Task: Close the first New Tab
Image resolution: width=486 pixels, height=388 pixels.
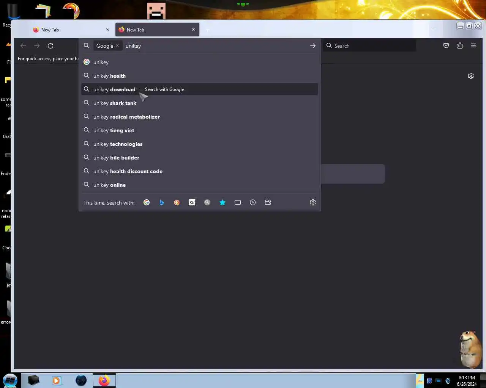Action: click(x=108, y=30)
